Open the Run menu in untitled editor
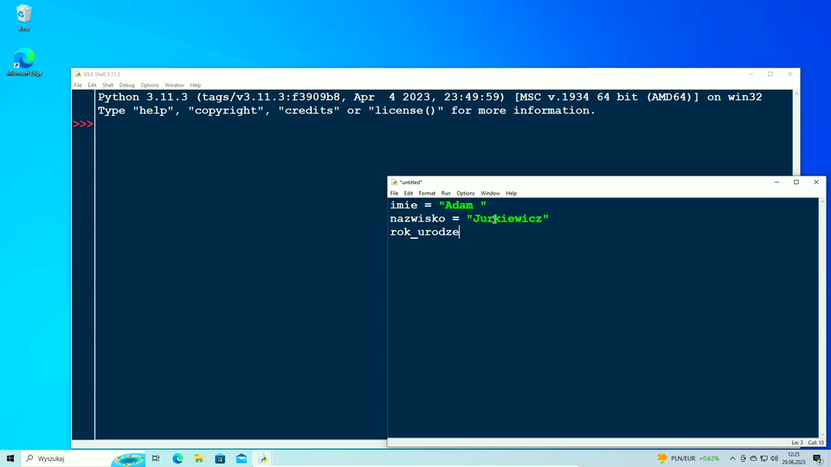 tap(446, 193)
